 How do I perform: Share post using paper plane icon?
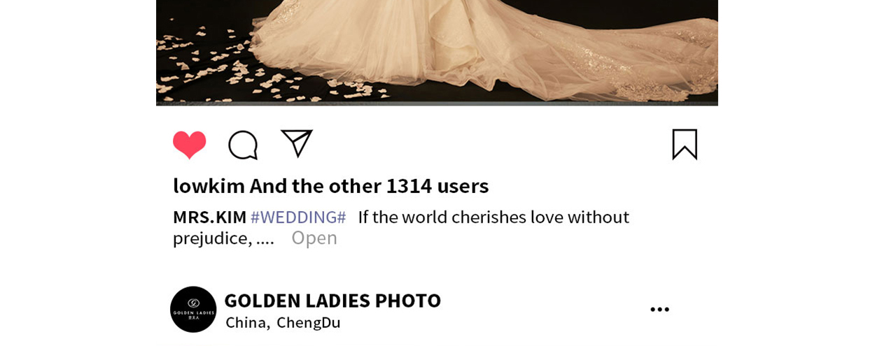[297, 143]
